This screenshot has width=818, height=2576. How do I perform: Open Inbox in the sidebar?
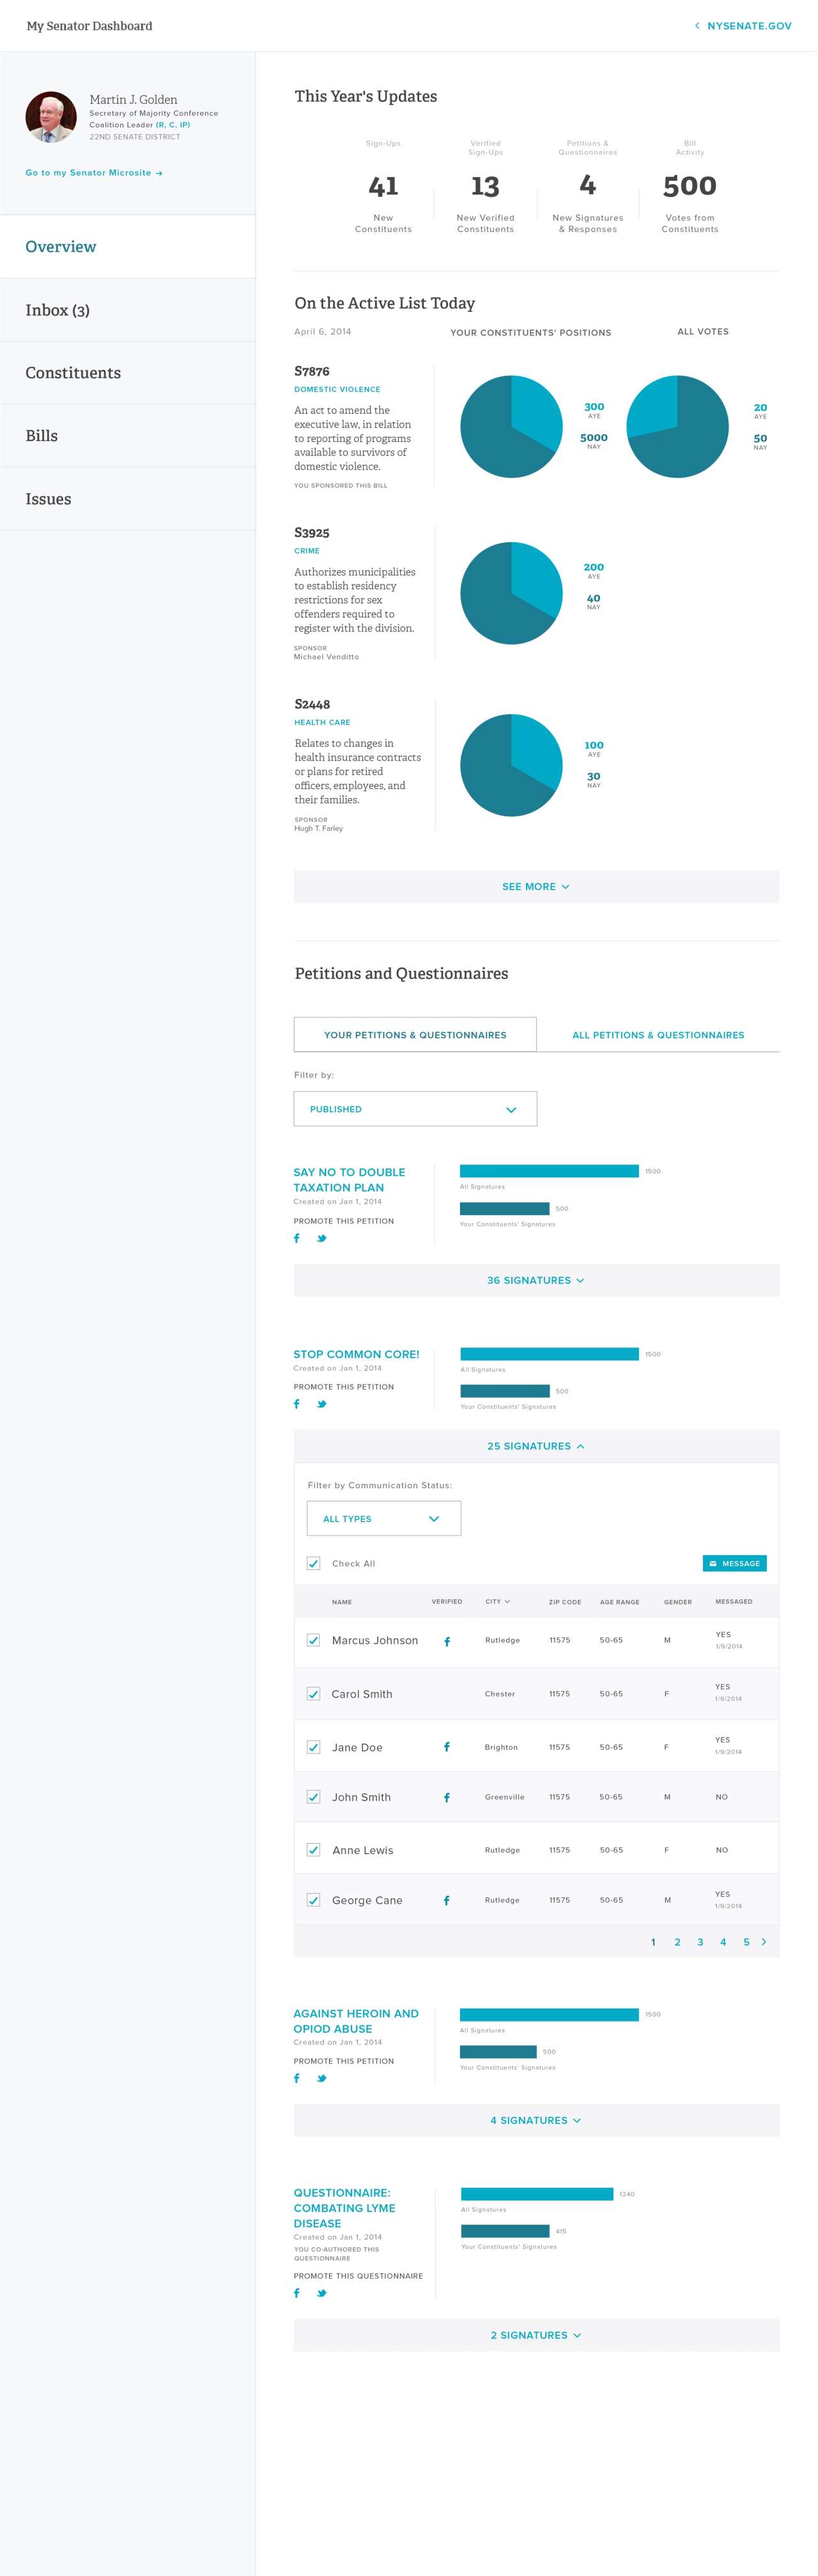127,310
